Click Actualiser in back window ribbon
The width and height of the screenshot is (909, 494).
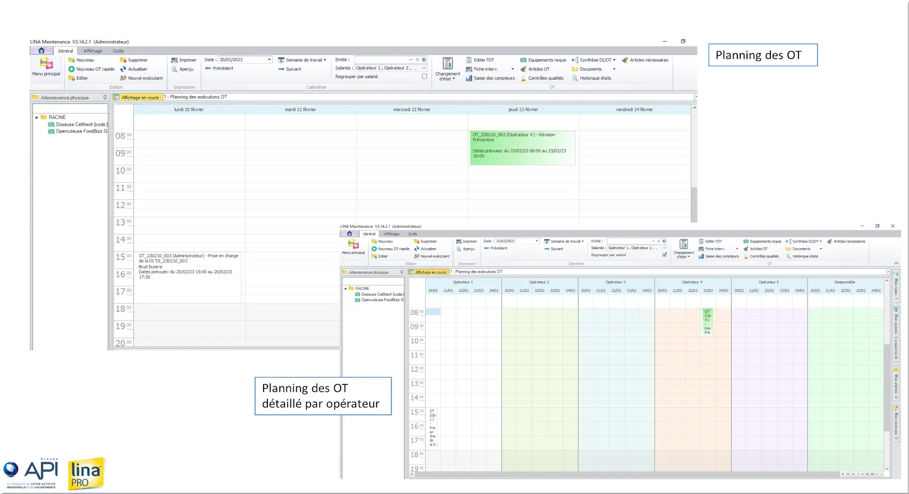pos(134,69)
